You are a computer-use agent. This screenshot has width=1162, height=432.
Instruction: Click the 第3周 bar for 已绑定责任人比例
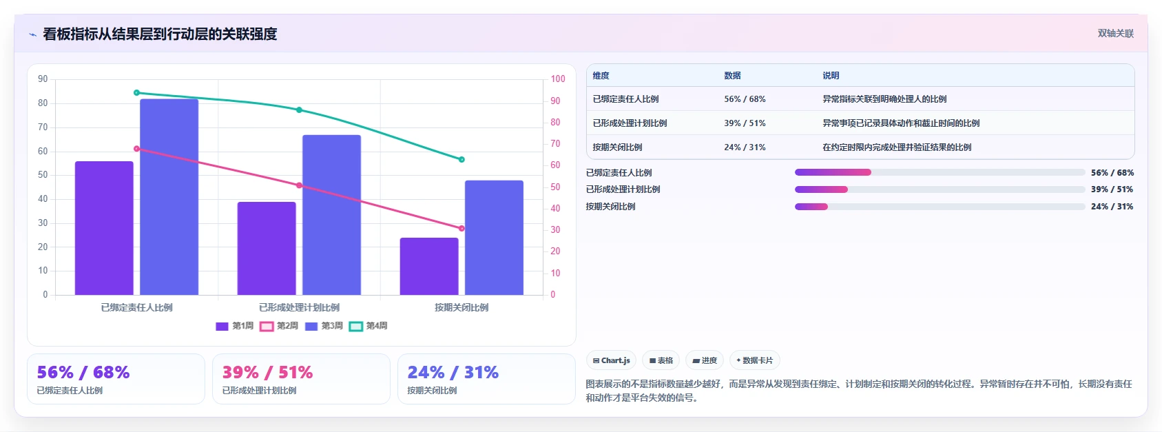point(169,197)
